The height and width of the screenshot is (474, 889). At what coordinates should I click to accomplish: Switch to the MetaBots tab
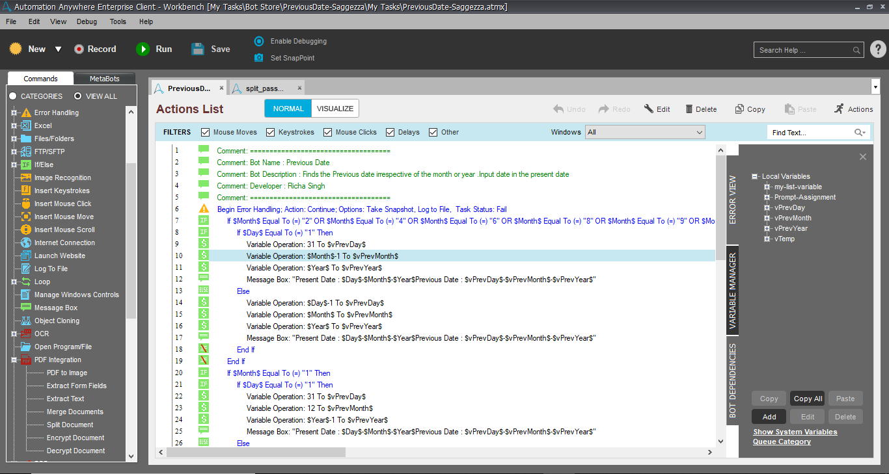coord(104,79)
